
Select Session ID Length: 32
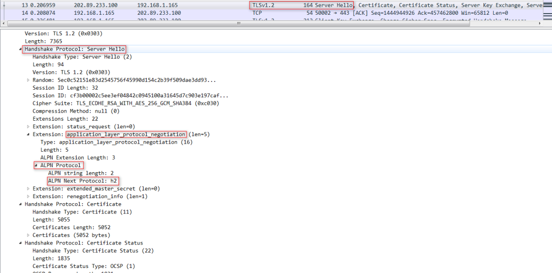65,88
